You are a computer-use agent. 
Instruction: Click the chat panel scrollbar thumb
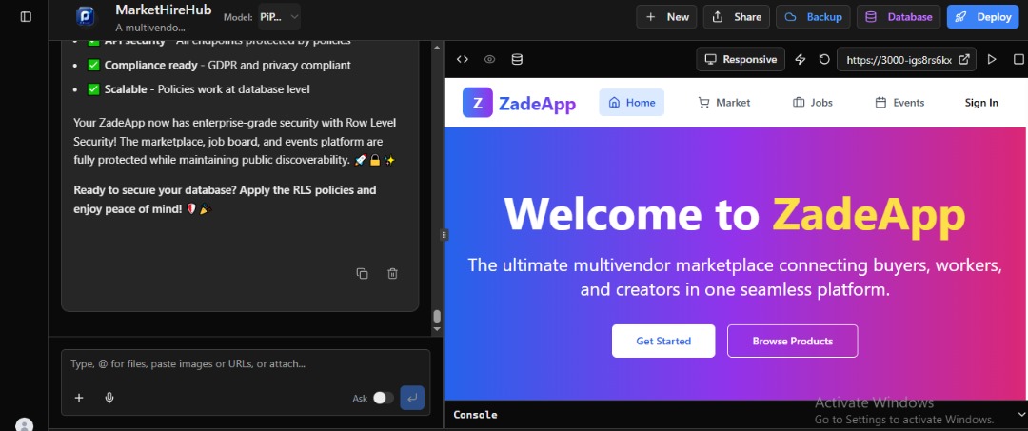[x=437, y=317]
